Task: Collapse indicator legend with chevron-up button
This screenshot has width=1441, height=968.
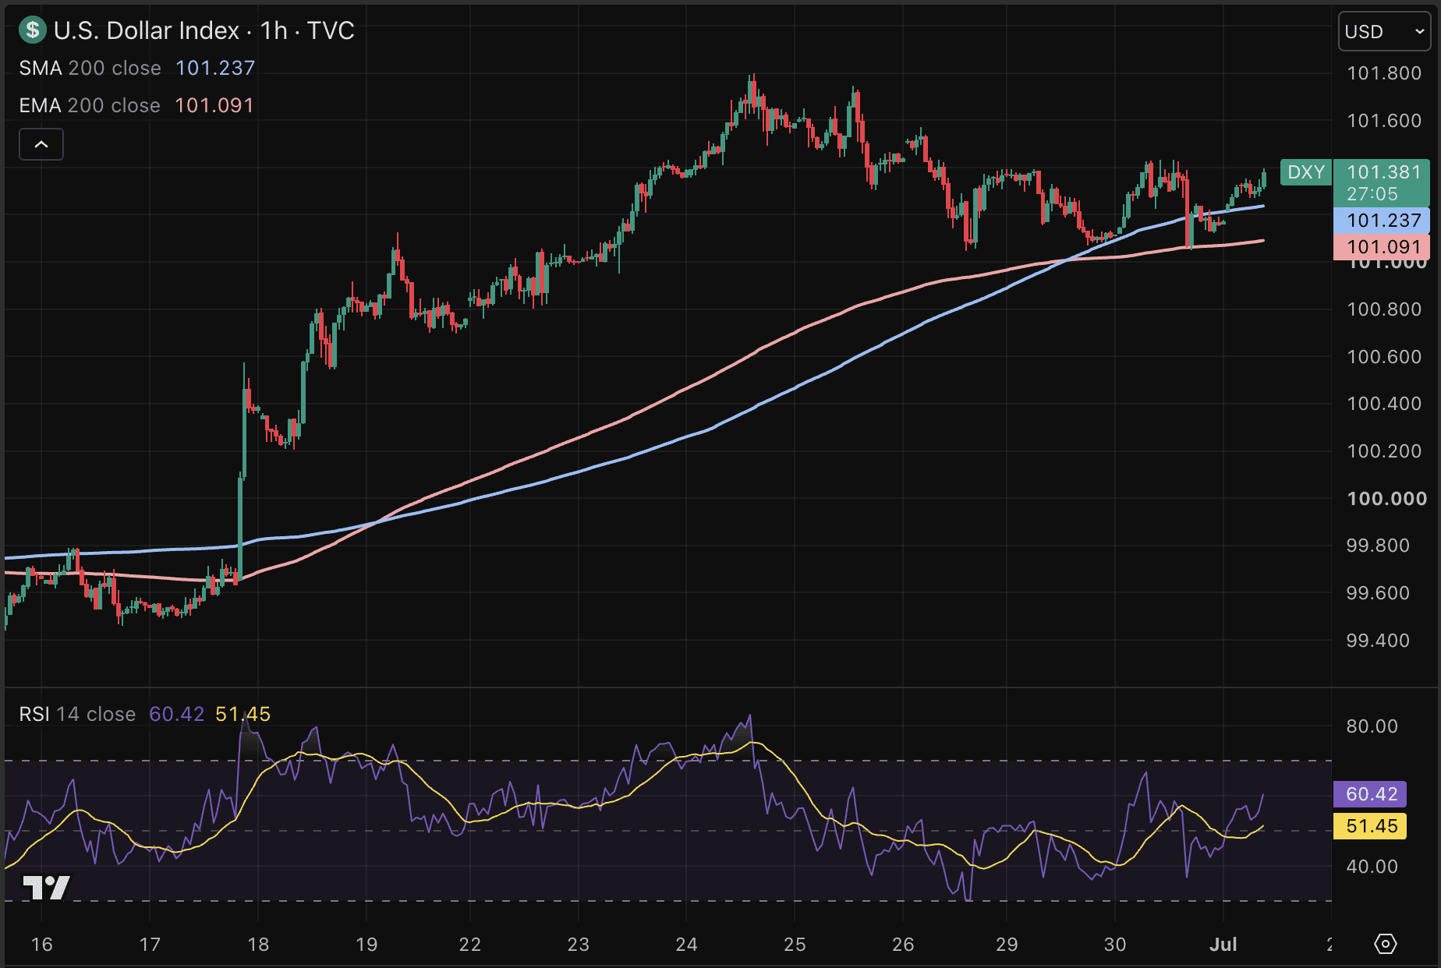Action: [x=41, y=144]
